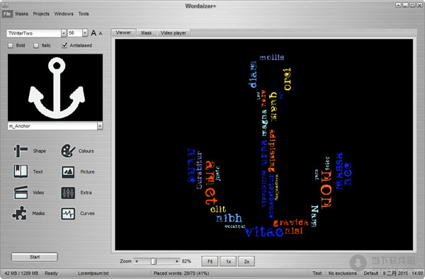Image resolution: width=425 pixels, height=279 pixels.
Task: Enable the Italic checkbox
Action: pos(36,45)
